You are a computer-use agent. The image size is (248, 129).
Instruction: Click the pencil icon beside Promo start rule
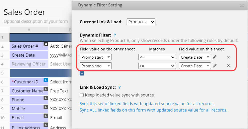pos(214,57)
